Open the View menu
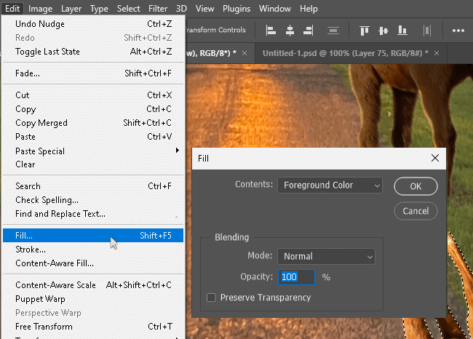 [x=204, y=9]
